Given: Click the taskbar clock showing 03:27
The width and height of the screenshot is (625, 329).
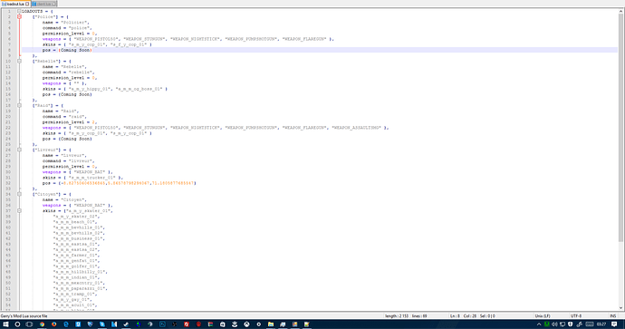Looking at the screenshot, I should pos(601,324).
